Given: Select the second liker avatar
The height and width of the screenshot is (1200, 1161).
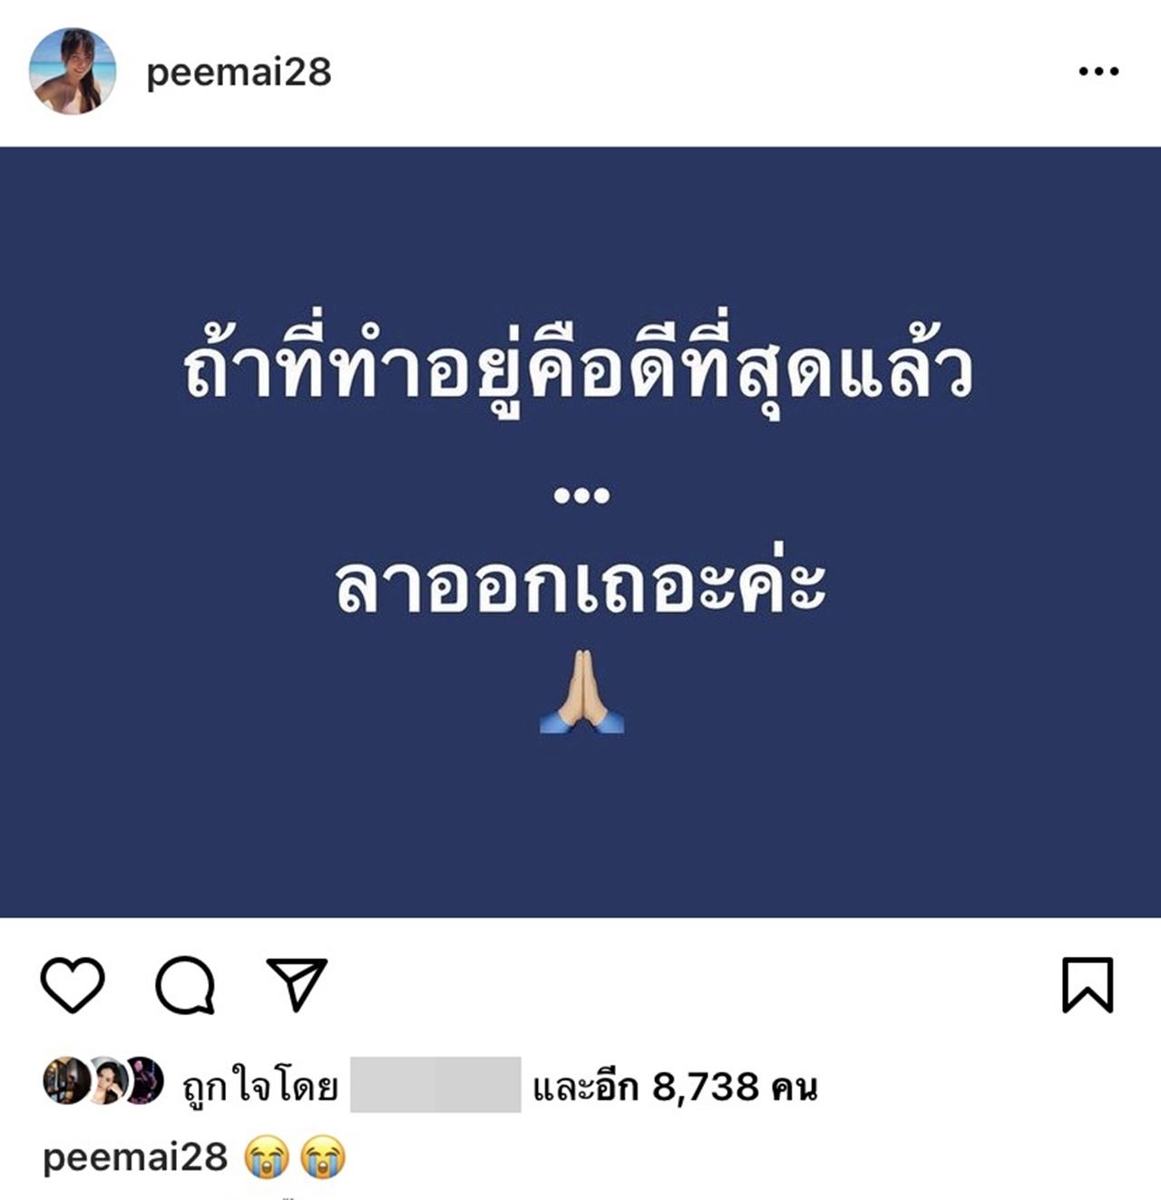Looking at the screenshot, I should click(x=105, y=1080).
